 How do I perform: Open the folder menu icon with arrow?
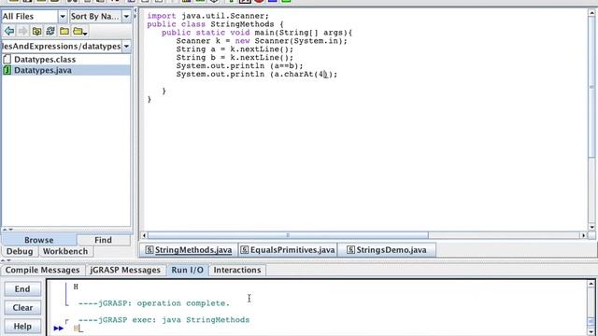coord(79,31)
